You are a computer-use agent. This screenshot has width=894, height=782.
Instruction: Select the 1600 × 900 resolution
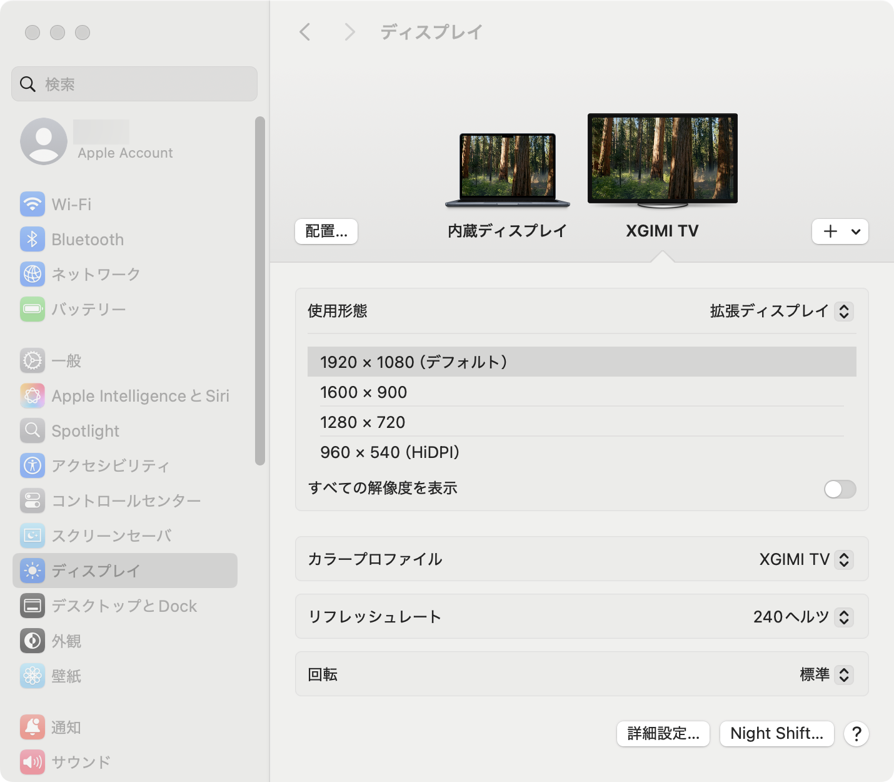click(363, 392)
